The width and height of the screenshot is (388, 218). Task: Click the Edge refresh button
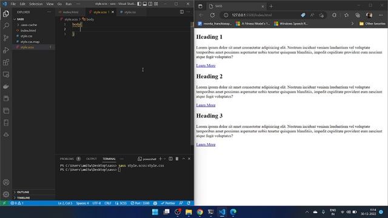(212, 15)
